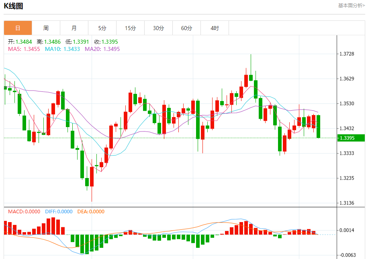The width and height of the screenshot is (366, 259).
Task: Open the 15分 interval tab
Action: [x=130, y=28]
